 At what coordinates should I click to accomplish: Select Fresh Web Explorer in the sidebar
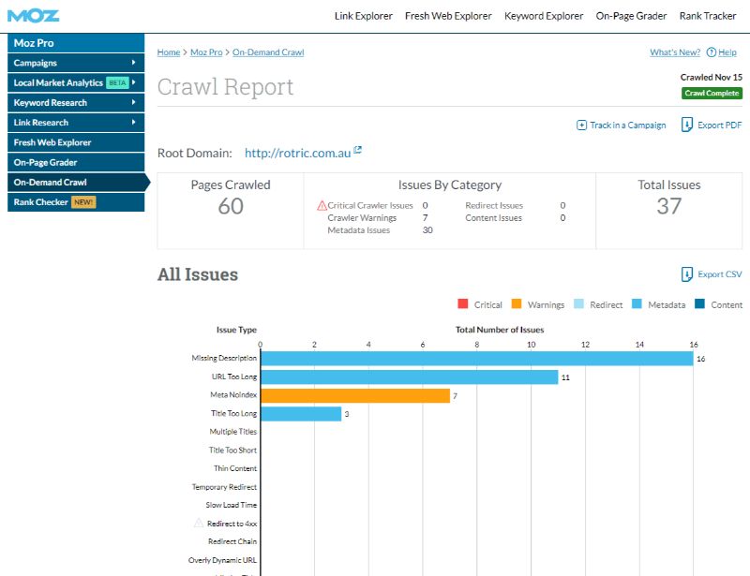pos(76,142)
